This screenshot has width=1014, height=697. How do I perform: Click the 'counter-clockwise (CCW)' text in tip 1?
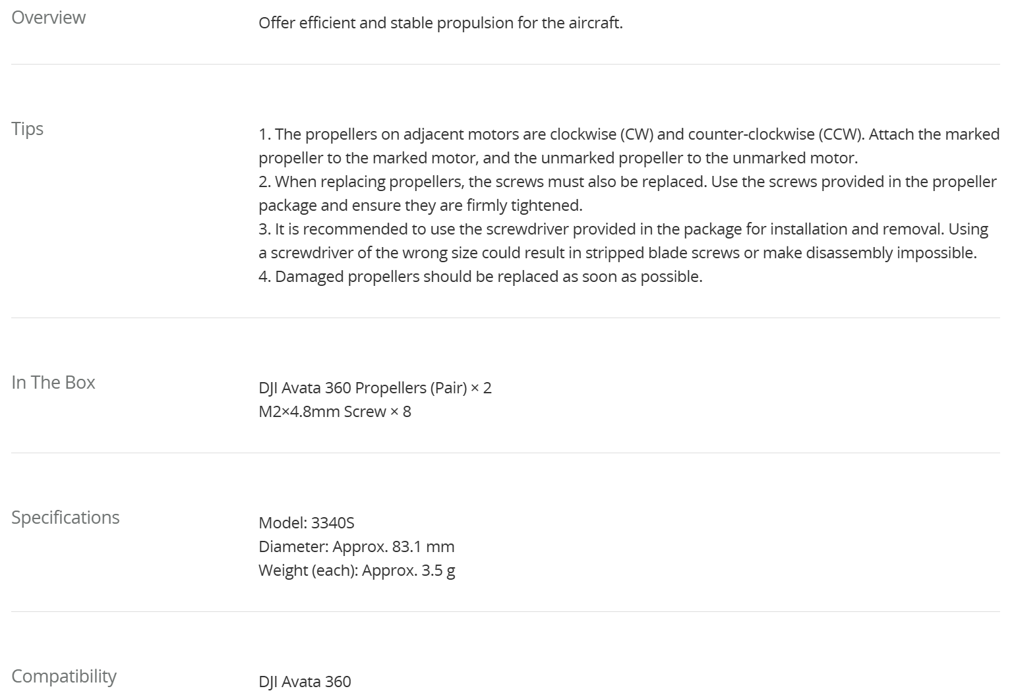775,134
